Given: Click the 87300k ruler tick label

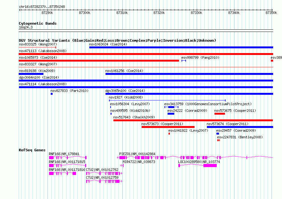Looking at the screenshot, I should coord(85,13).
